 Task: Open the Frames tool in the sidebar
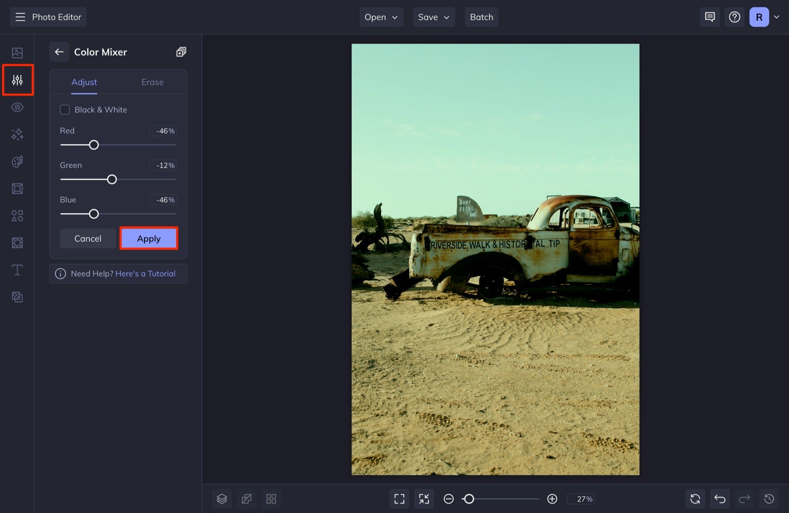tap(17, 188)
